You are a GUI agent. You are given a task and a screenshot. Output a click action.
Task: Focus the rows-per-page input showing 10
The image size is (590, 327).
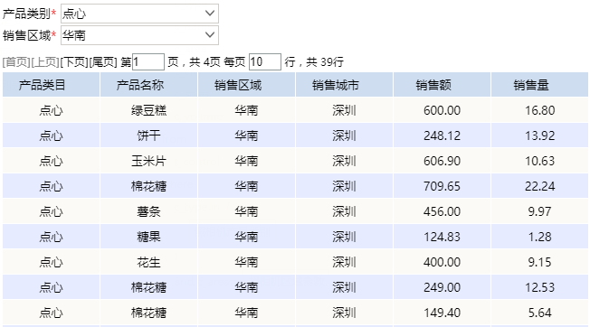coord(265,62)
